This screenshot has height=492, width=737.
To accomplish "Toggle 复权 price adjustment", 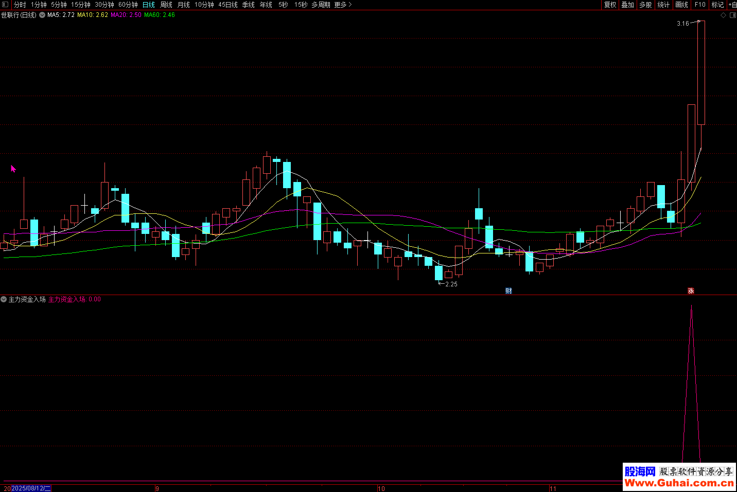I will pyautogui.click(x=610, y=5).
